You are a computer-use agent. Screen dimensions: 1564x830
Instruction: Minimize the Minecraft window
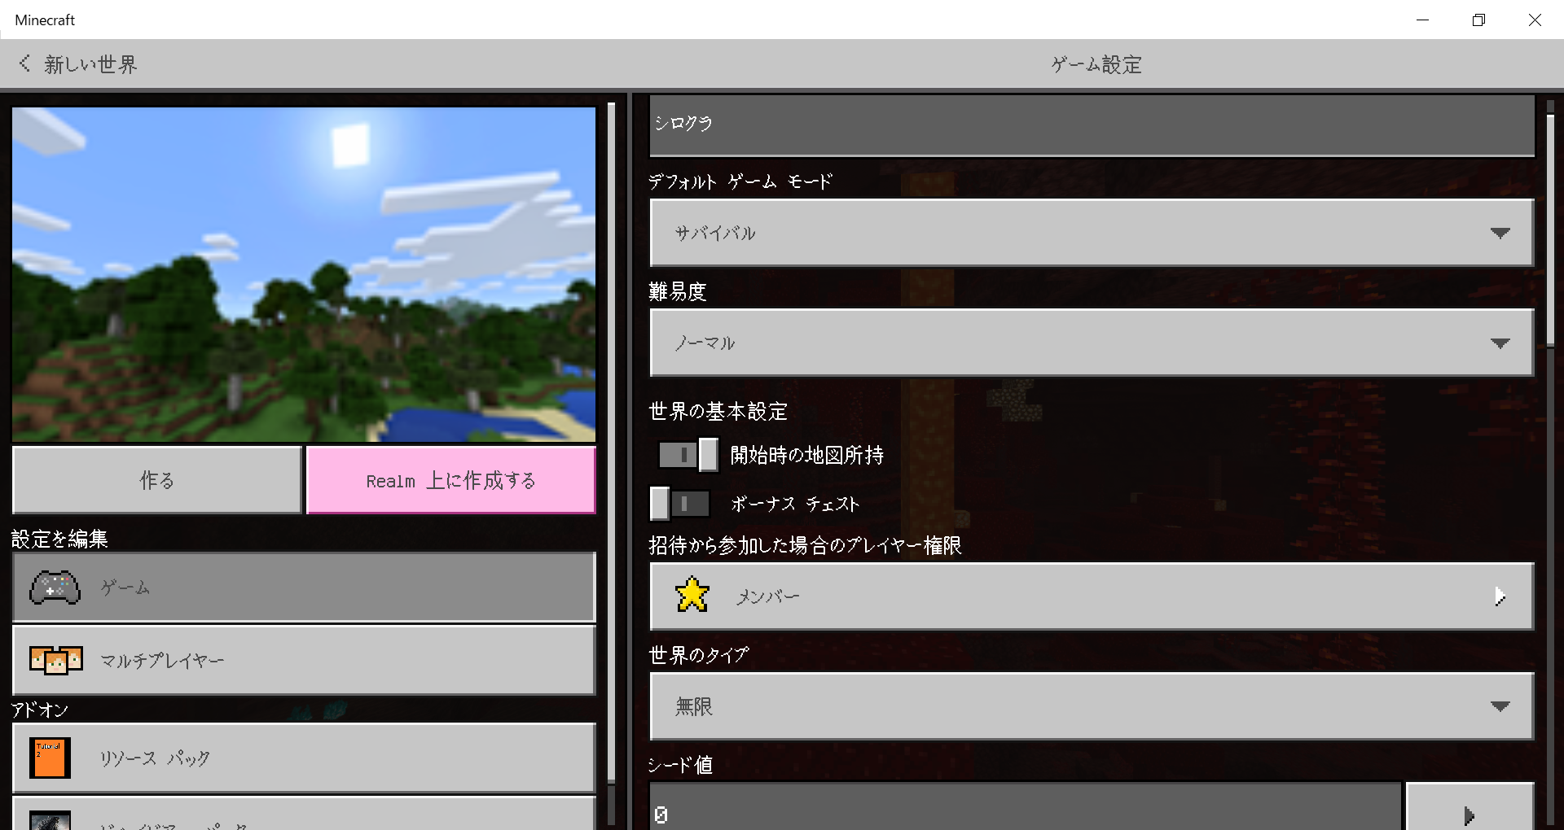(1422, 20)
